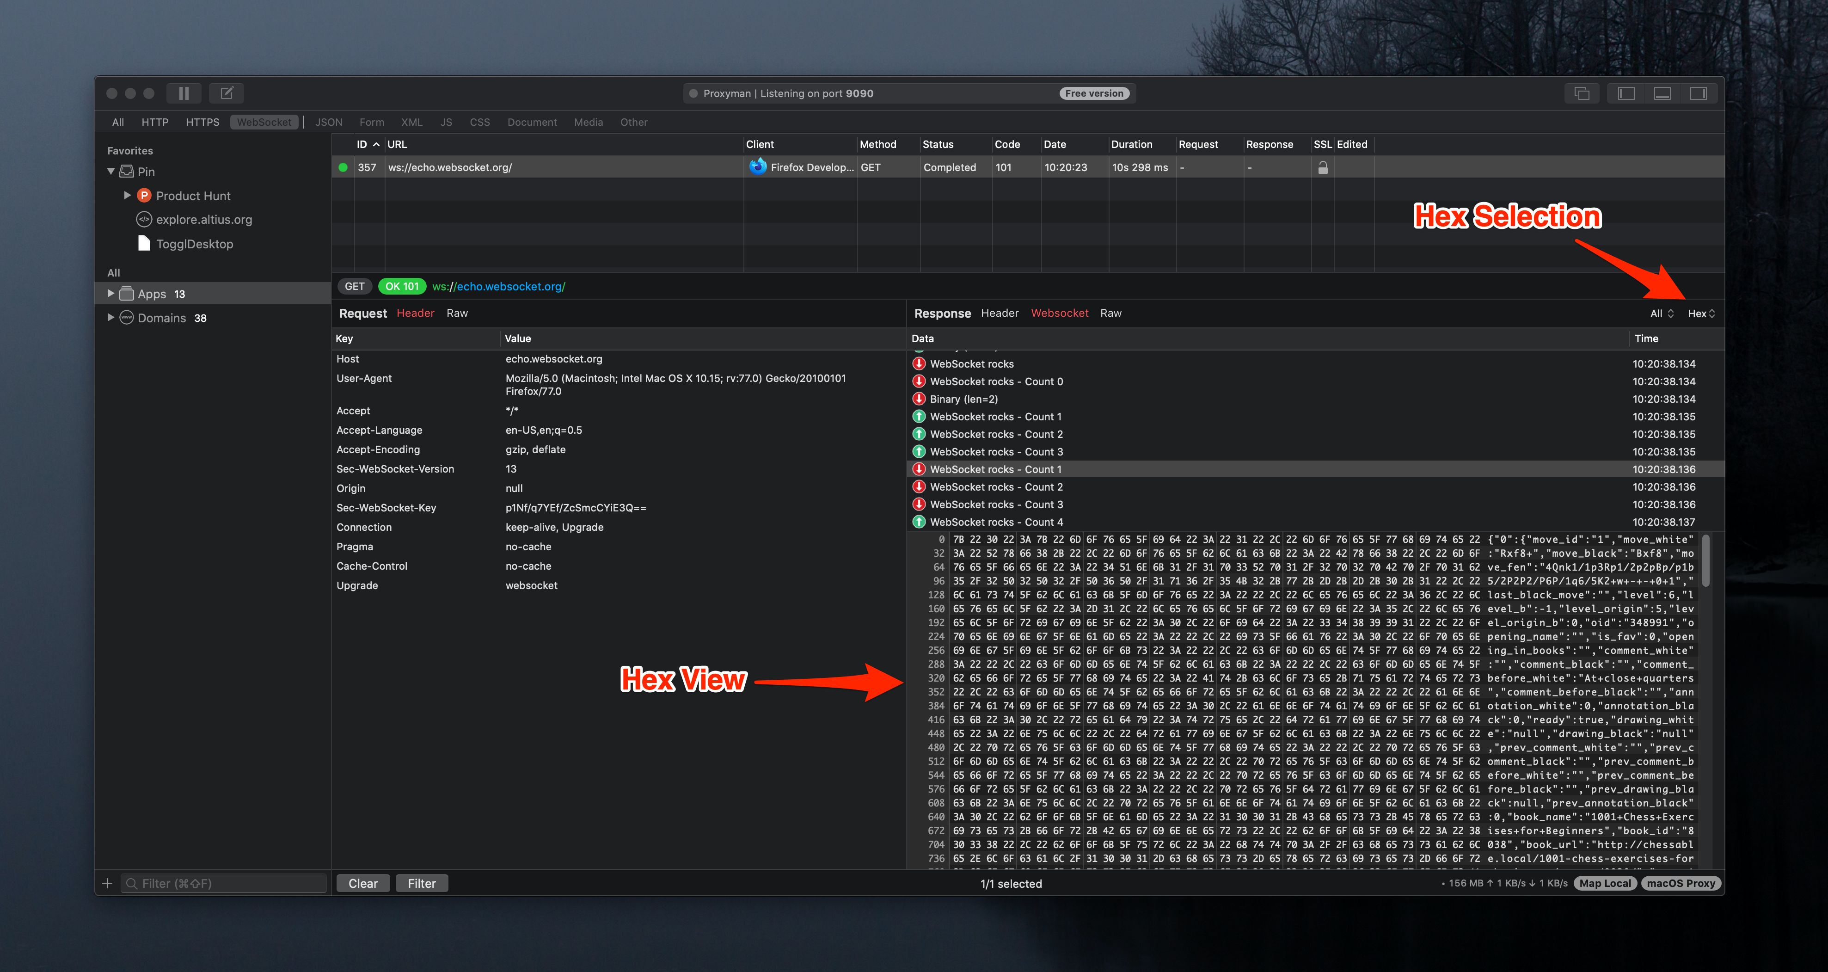This screenshot has height=972, width=1828.
Task: Select the explore.altius.org code icon
Action: coord(144,219)
